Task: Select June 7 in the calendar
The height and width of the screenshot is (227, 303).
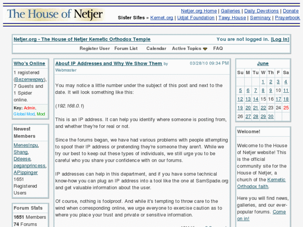Action: pos(255,91)
